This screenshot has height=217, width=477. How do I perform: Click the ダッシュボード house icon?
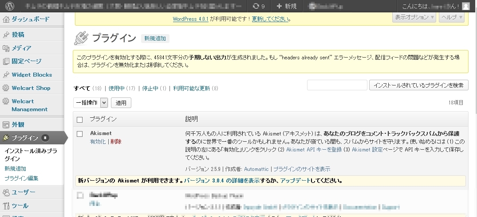6,19
